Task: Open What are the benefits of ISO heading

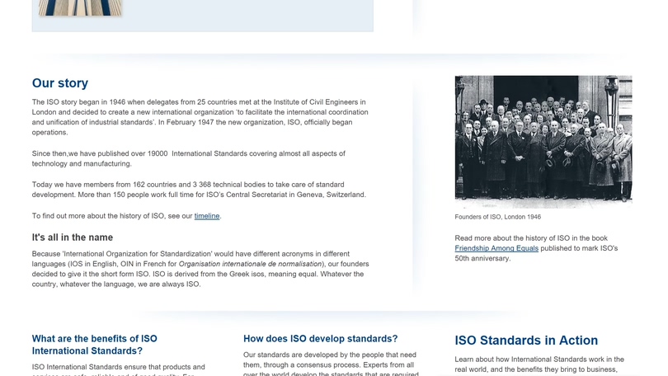Action: click(95, 345)
